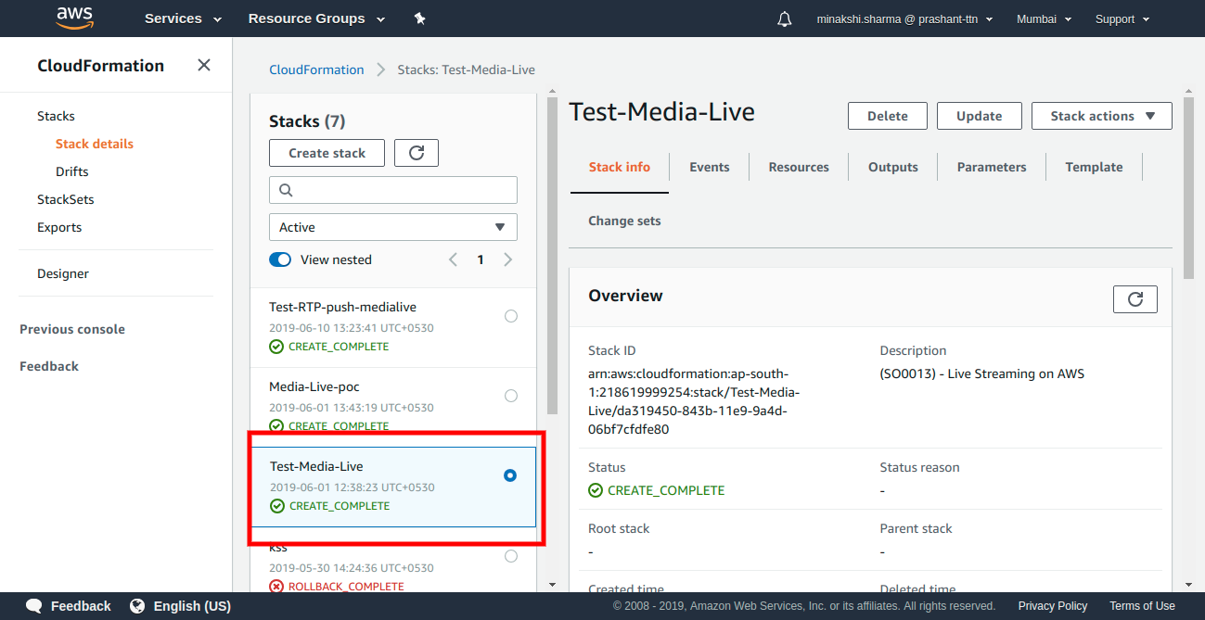Open Stacks in the sidebar

tap(56, 116)
